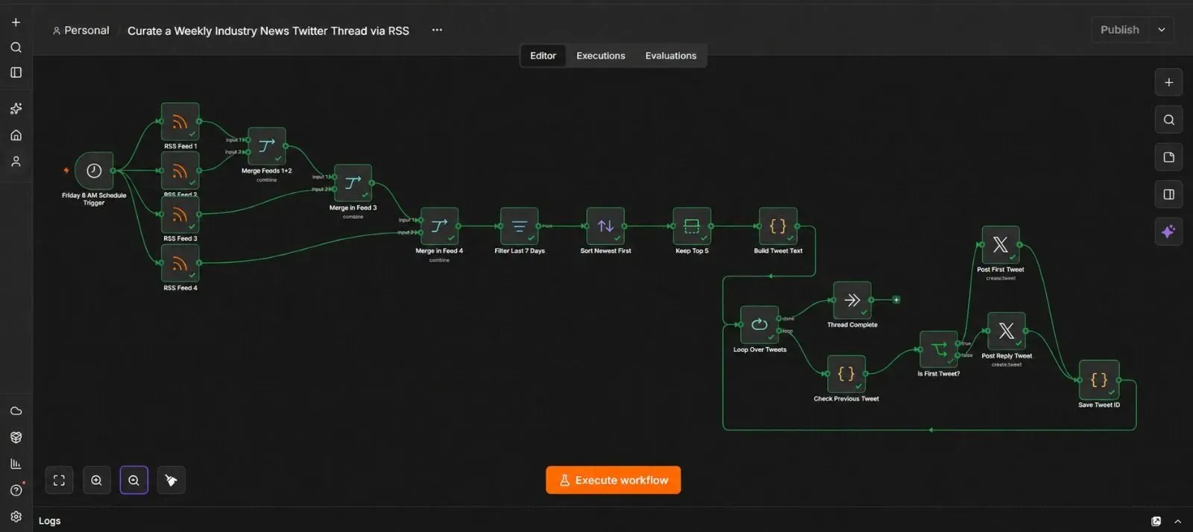Toggle the right side panel layout button
Viewport: 1193px width, 532px height.
coord(1168,194)
